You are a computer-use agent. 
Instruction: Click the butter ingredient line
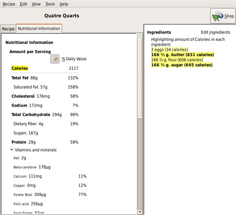pos(182,55)
